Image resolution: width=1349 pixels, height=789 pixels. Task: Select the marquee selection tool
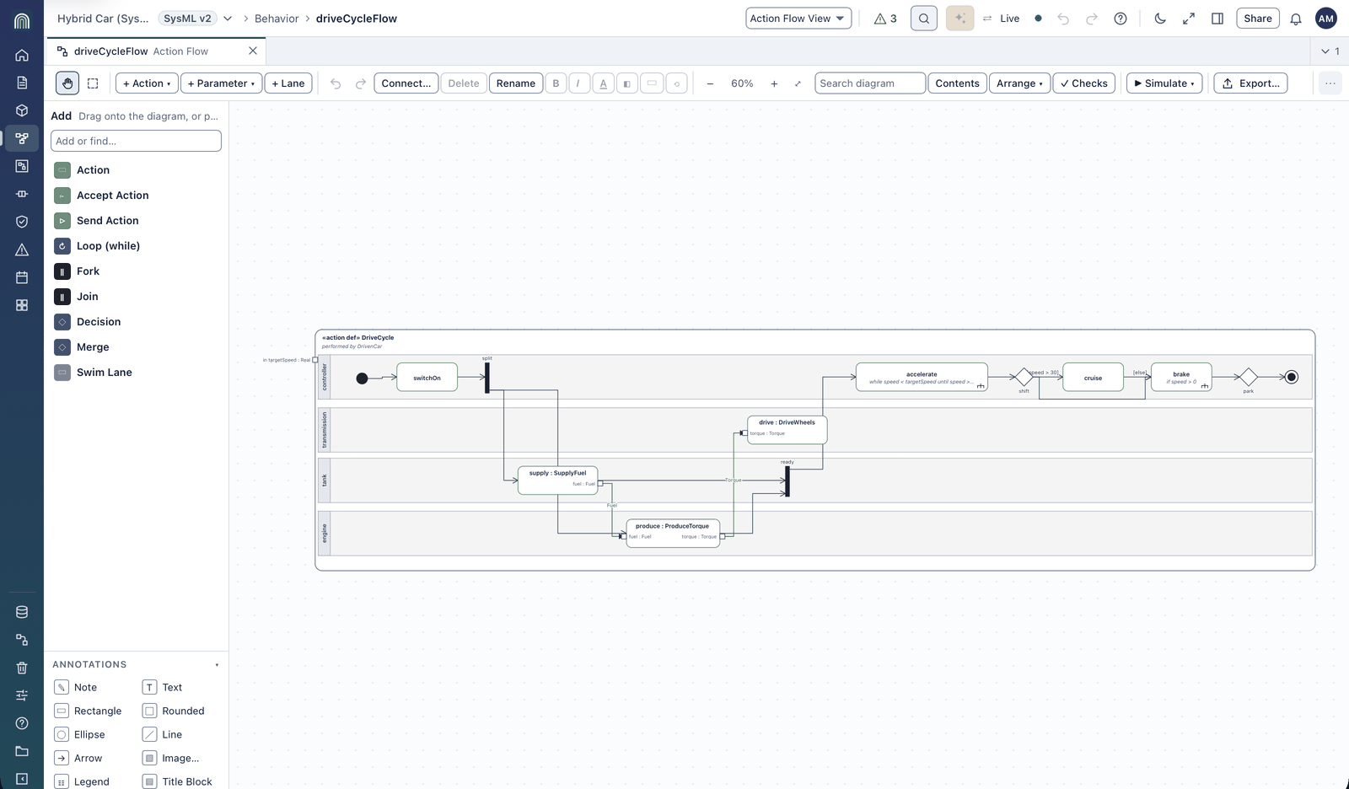click(x=93, y=83)
